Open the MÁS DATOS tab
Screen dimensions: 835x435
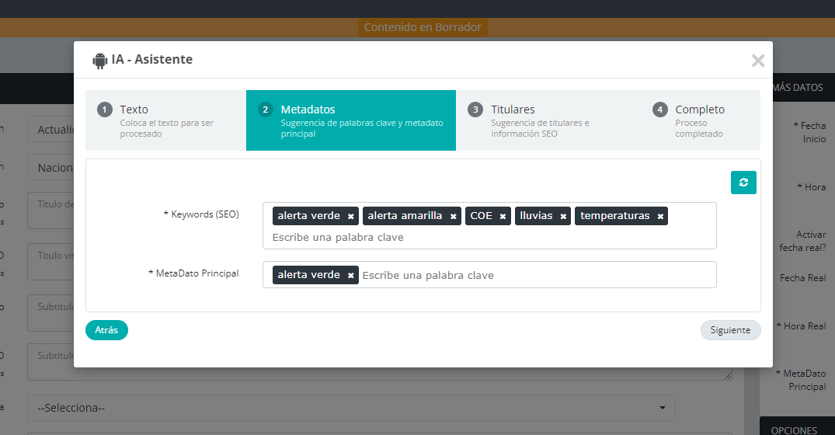(798, 88)
